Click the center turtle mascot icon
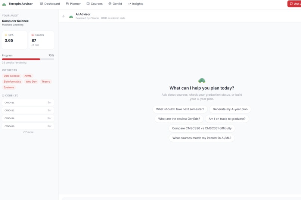The height and width of the screenshot is (200, 301). click(x=202, y=80)
